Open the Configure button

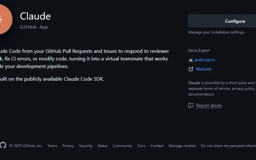(x=222, y=21)
